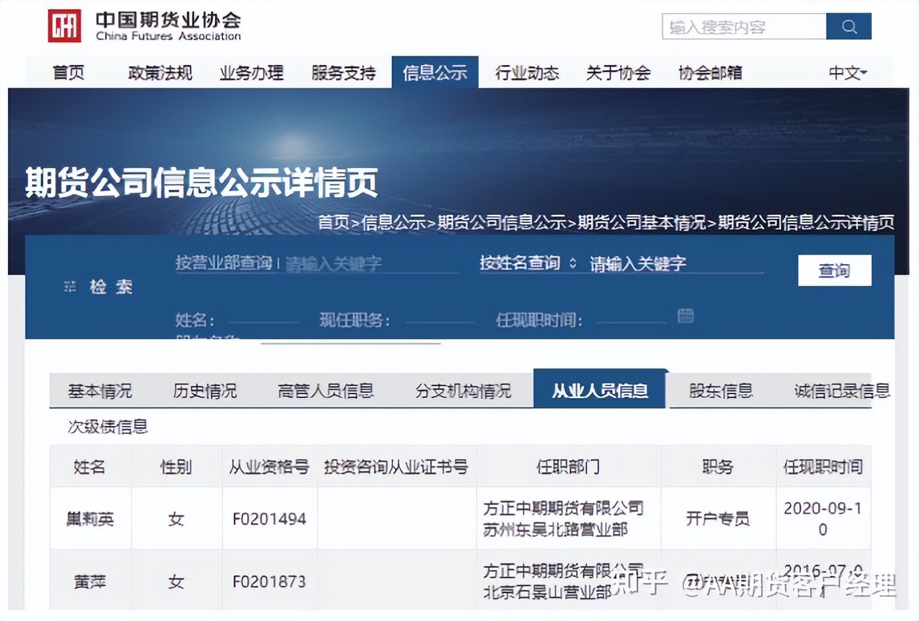Switch to the 历史情况 tab
This screenshot has height=621, width=919.
click(x=205, y=391)
